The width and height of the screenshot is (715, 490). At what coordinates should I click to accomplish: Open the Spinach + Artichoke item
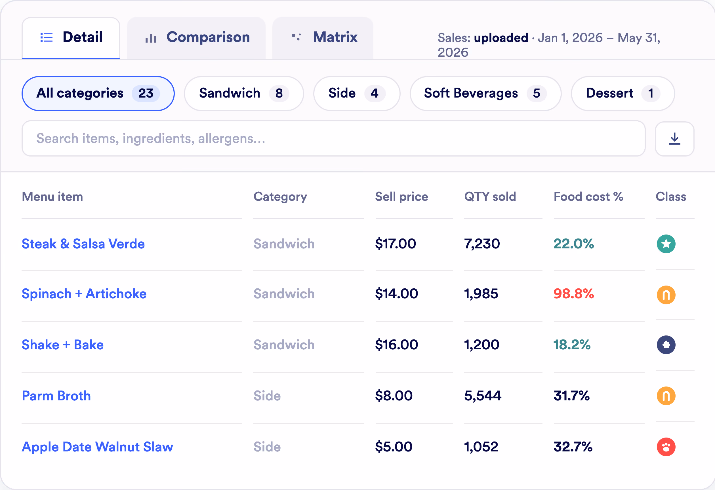84,293
